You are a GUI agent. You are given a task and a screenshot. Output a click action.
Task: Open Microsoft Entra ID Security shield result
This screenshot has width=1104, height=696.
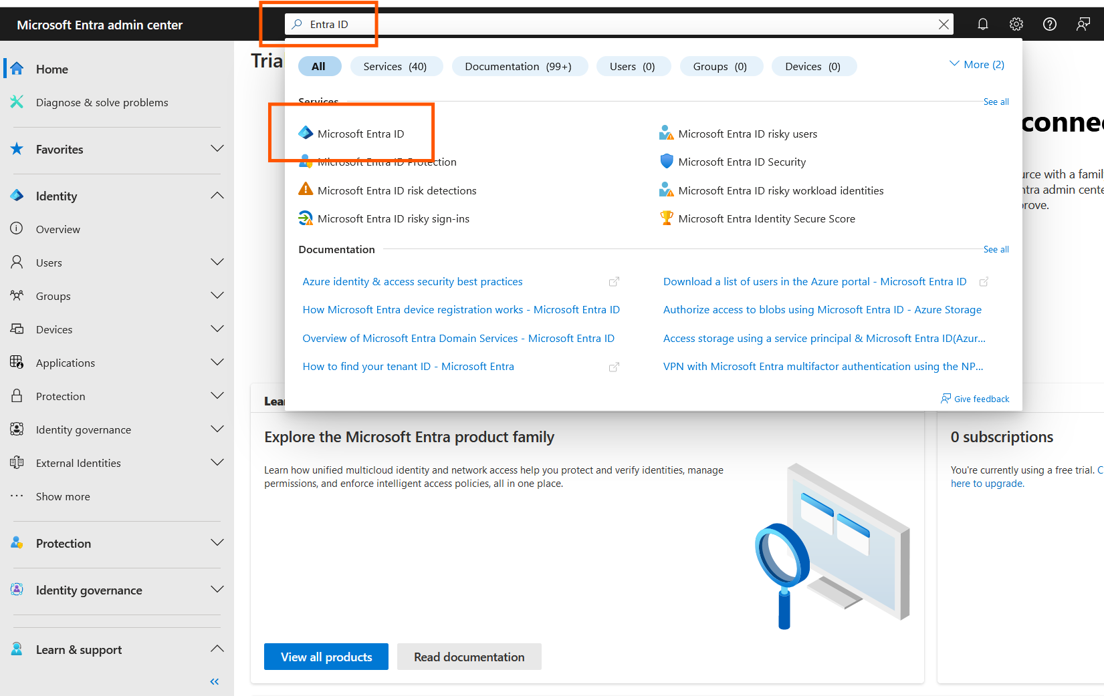(x=742, y=162)
